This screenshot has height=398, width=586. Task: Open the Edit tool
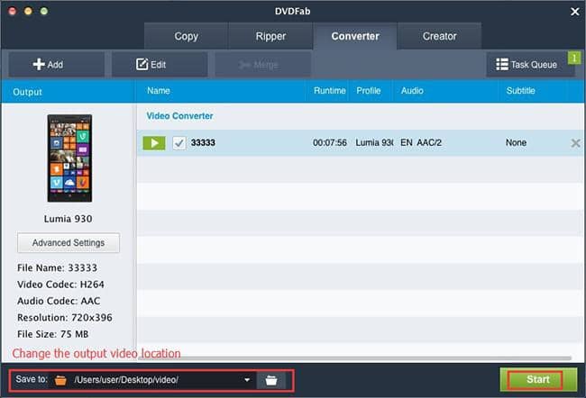click(x=160, y=65)
